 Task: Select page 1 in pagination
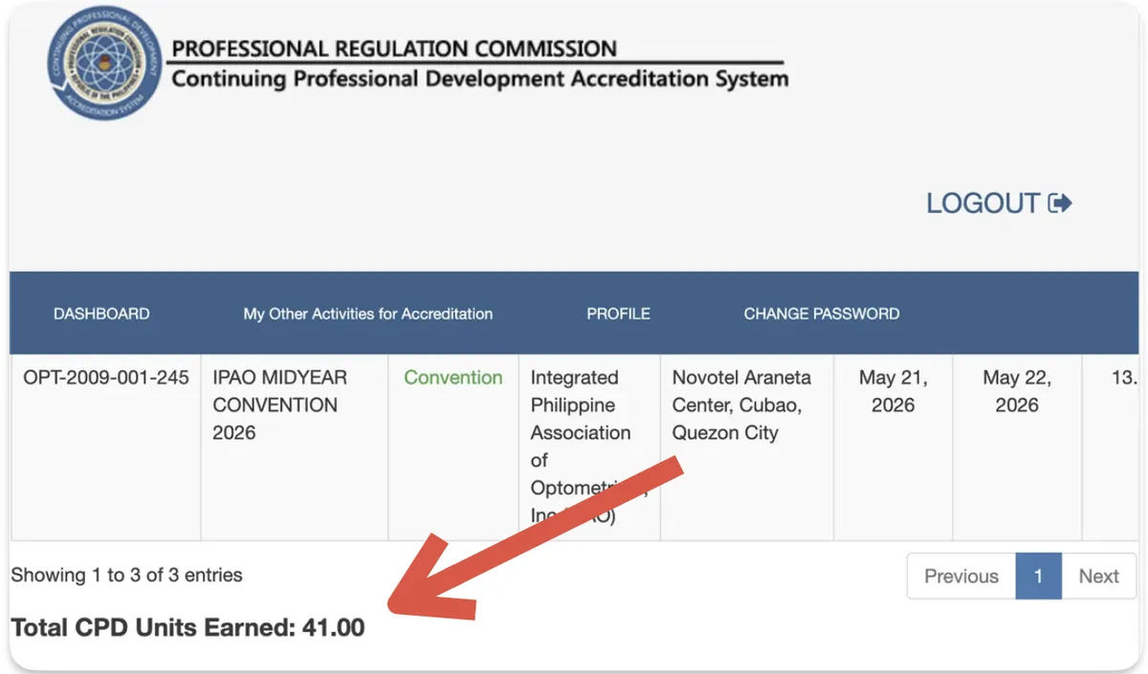coord(1038,576)
